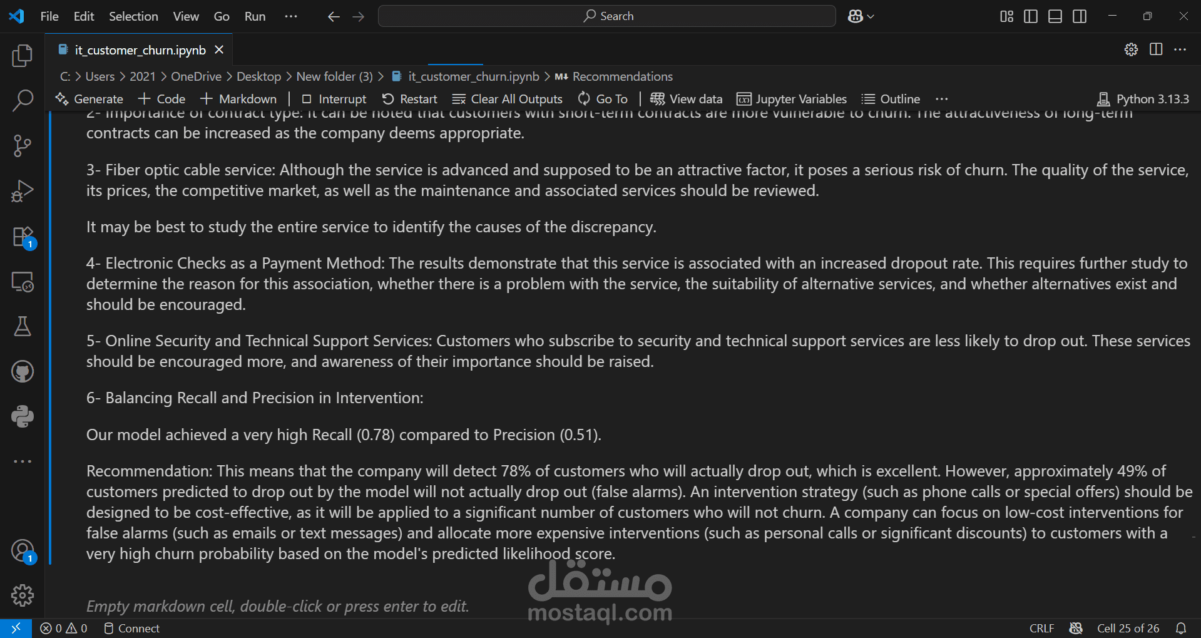Click the command center Search box
Image resolution: width=1201 pixels, height=638 pixels.
pos(606,16)
